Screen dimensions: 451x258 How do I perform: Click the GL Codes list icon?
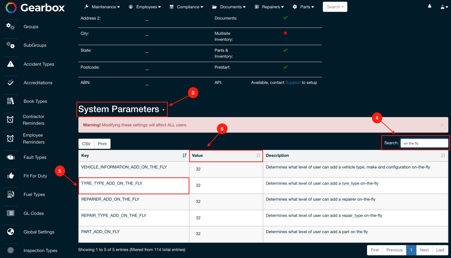click(x=11, y=213)
